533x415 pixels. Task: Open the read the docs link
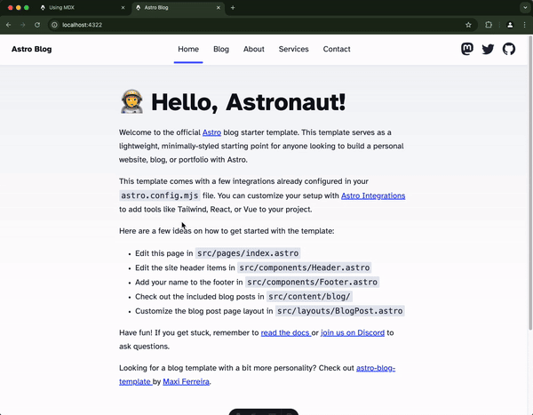click(285, 332)
